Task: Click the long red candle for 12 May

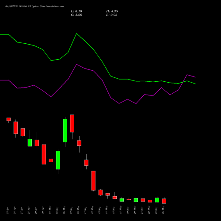Action: (x=93, y=181)
